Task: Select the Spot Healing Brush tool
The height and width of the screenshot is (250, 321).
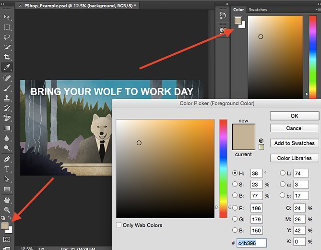Action: click(7, 78)
